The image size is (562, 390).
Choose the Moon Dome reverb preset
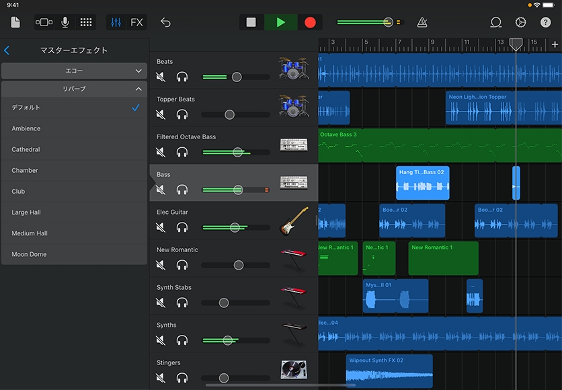pyautogui.click(x=29, y=254)
